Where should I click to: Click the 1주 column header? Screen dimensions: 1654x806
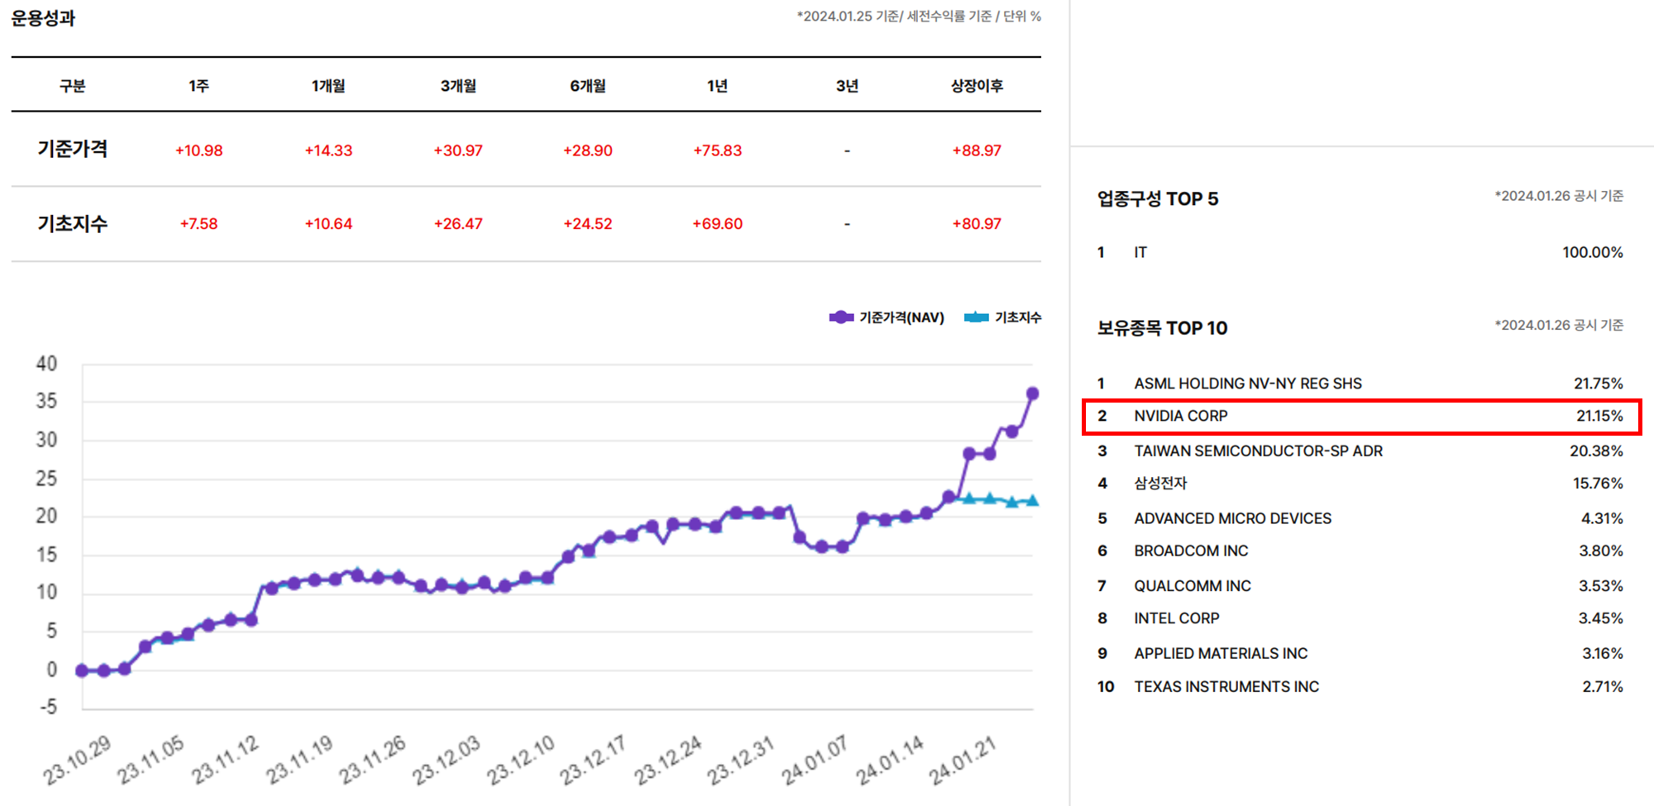[x=198, y=85]
